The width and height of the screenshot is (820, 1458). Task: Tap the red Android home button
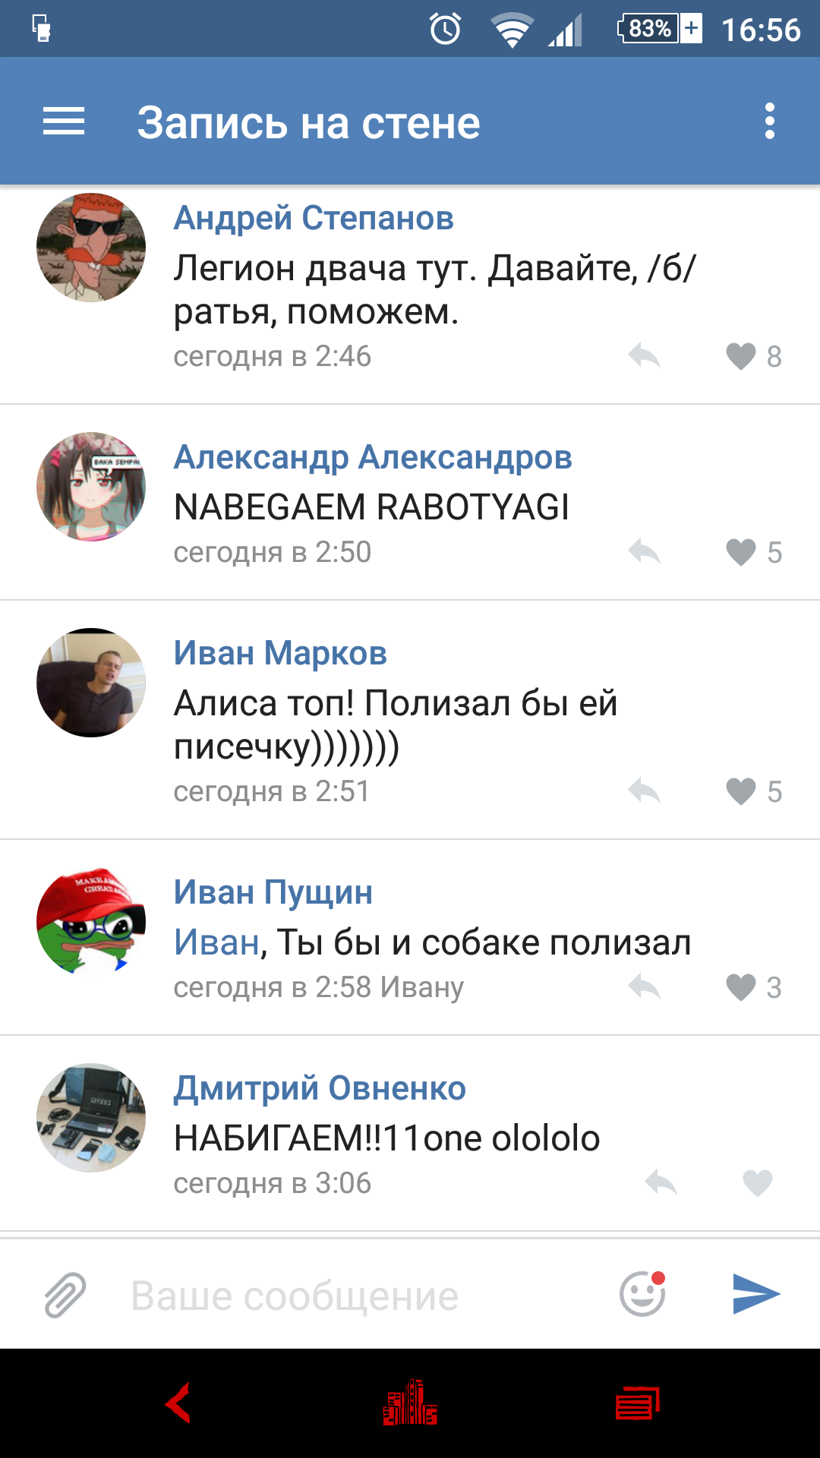410,1403
